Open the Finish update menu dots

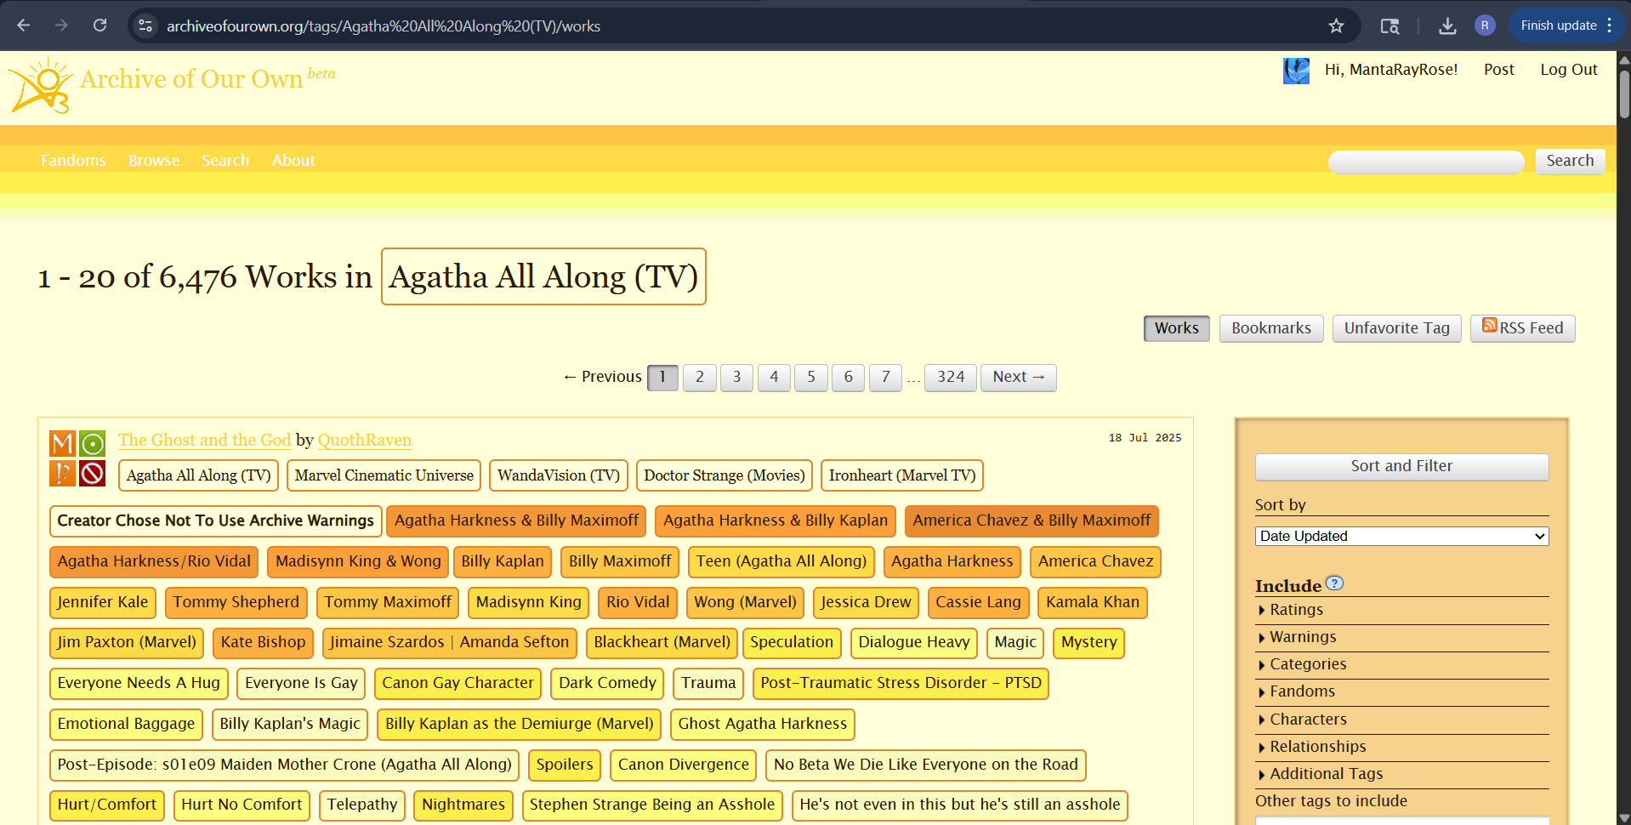(x=1609, y=26)
